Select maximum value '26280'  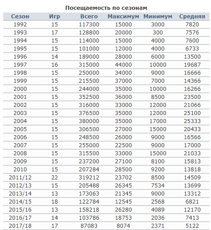pos(123,210)
